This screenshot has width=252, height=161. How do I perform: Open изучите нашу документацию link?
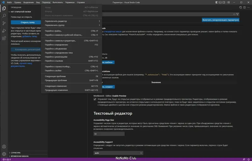point(21,65)
